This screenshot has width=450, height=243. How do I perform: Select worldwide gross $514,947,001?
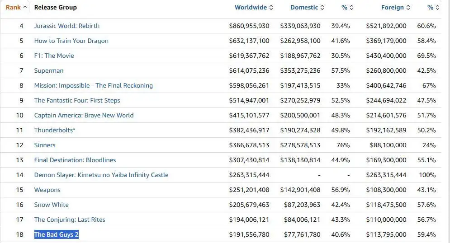(249, 100)
